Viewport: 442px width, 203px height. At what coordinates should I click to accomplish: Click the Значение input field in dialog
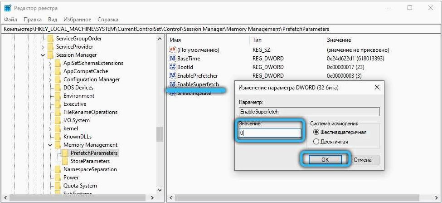pos(270,133)
